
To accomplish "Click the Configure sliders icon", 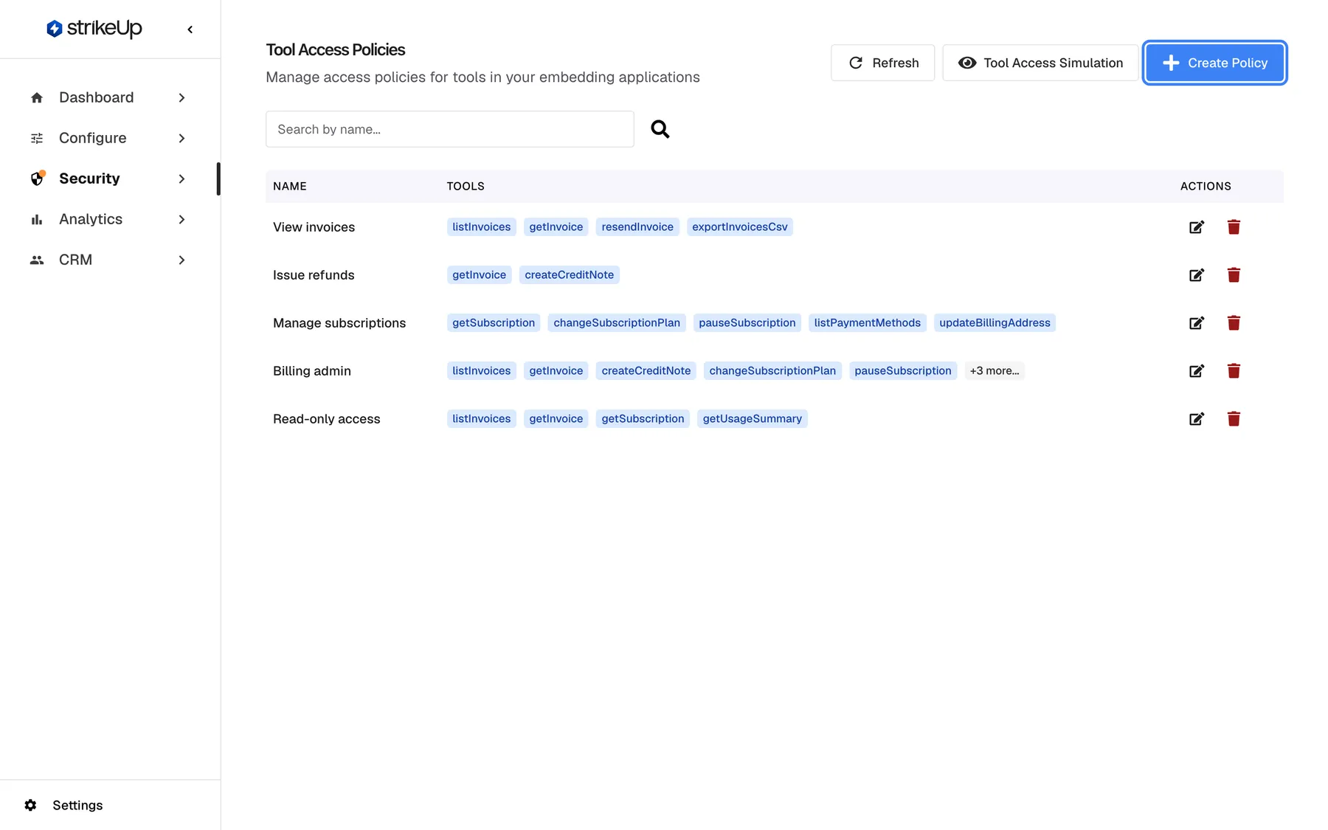I will 37,138.
